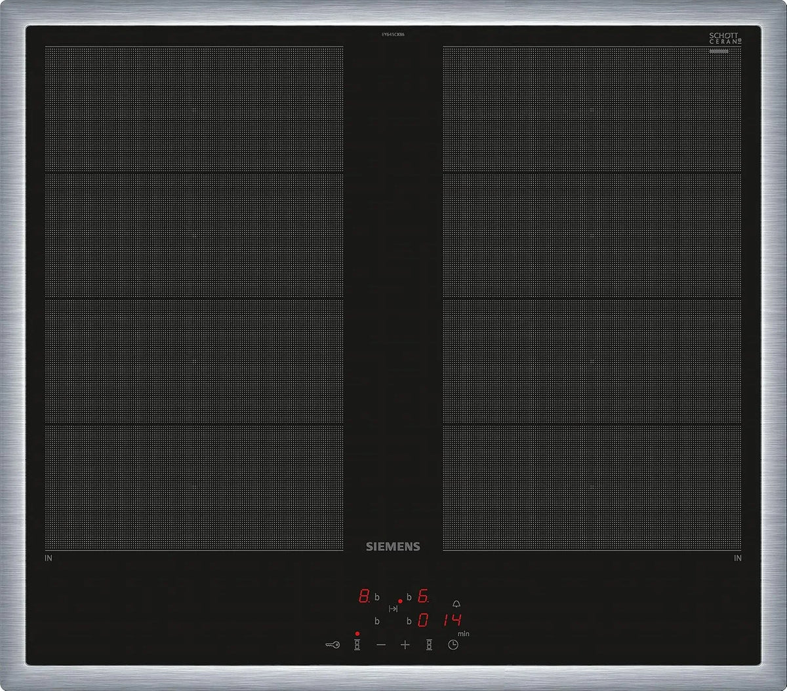Tap the bell kitchen-timer icon
The width and height of the screenshot is (787, 691).
(456, 604)
